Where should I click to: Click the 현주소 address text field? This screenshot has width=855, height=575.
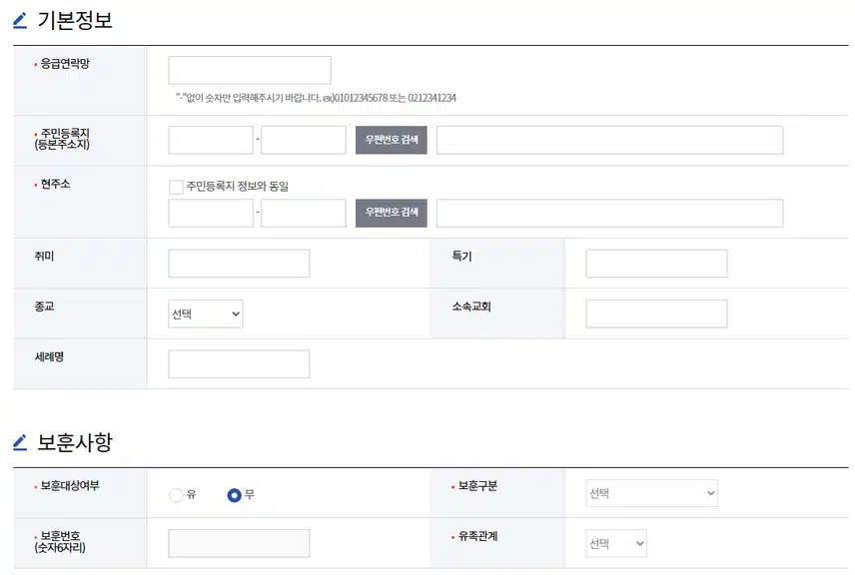pos(609,213)
